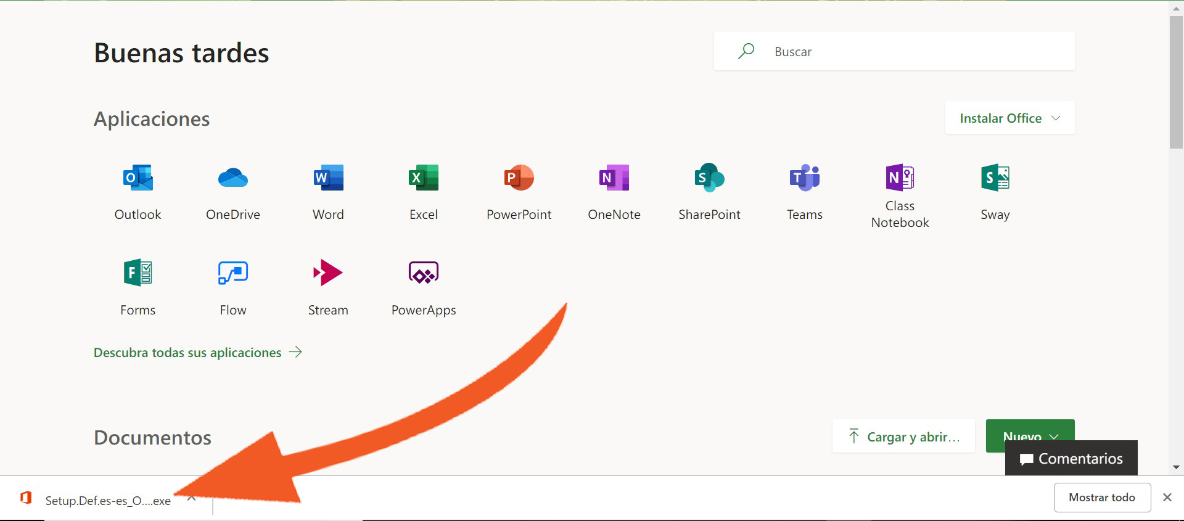Follow Descubra todas sus aplicaciones link
1184x521 pixels.
click(x=197, y=353)
